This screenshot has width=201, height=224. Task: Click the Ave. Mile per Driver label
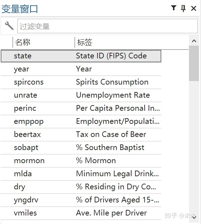click(111, 213)
